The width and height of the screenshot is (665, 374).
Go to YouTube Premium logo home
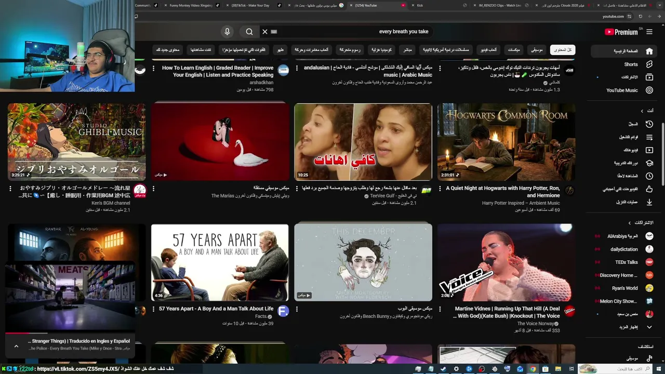[x=621, y=32]
